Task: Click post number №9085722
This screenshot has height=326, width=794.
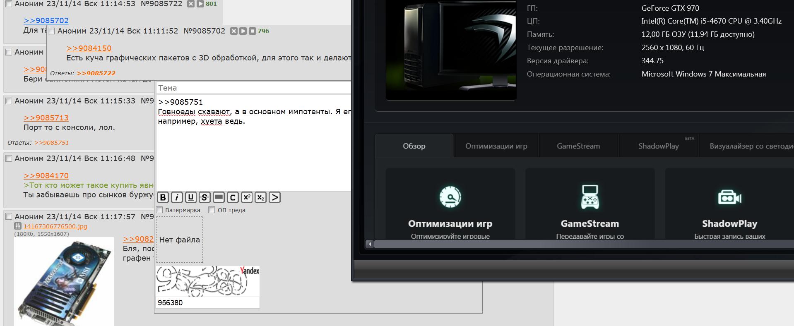Action: click(x=161, y=4)
